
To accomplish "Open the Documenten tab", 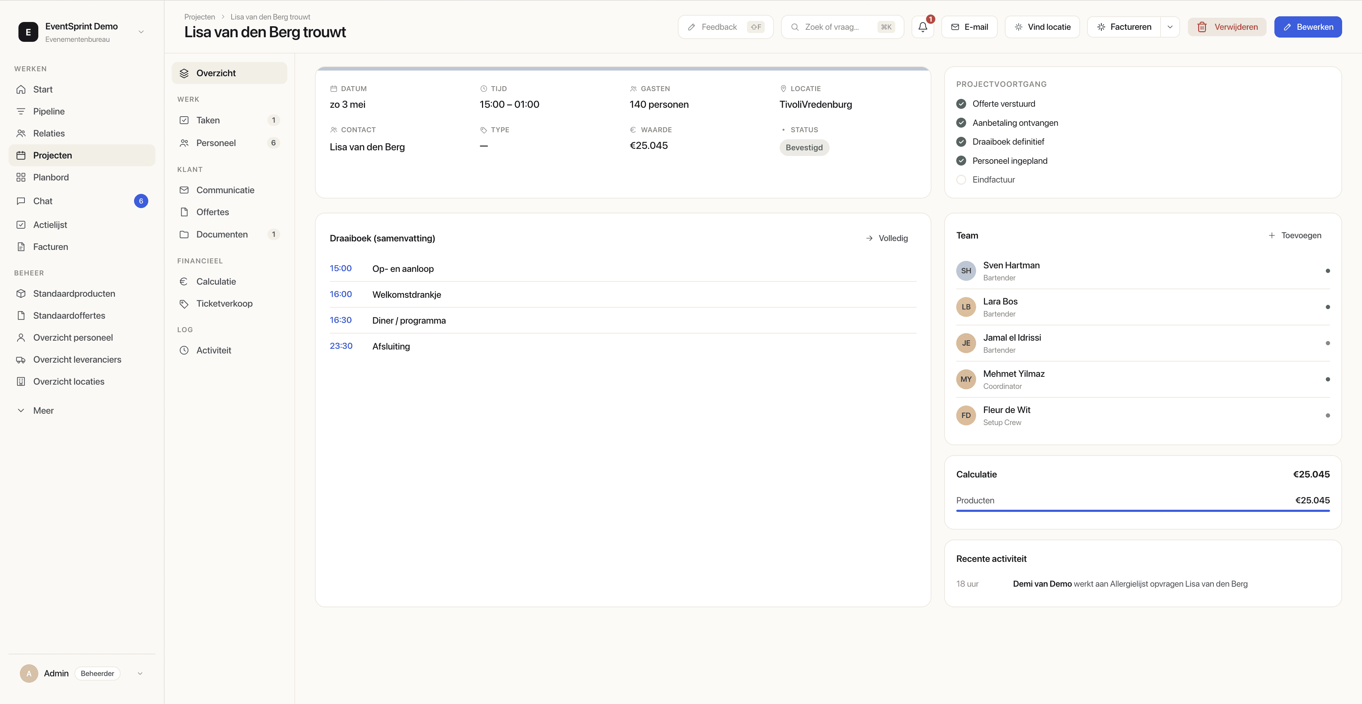I will 222,234.
